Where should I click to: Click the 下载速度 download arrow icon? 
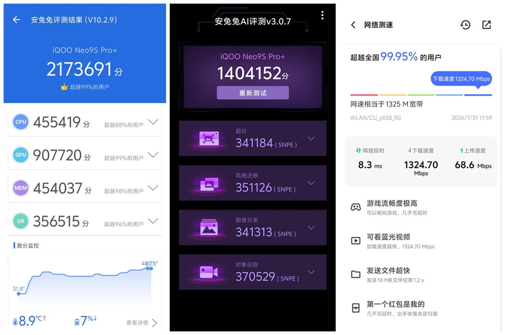click(x=410, y=150)
